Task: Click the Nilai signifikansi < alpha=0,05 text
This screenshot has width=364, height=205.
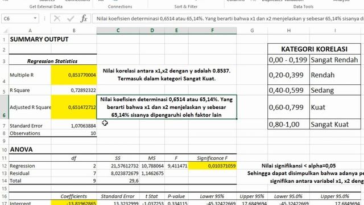Action: click(298, 166)
